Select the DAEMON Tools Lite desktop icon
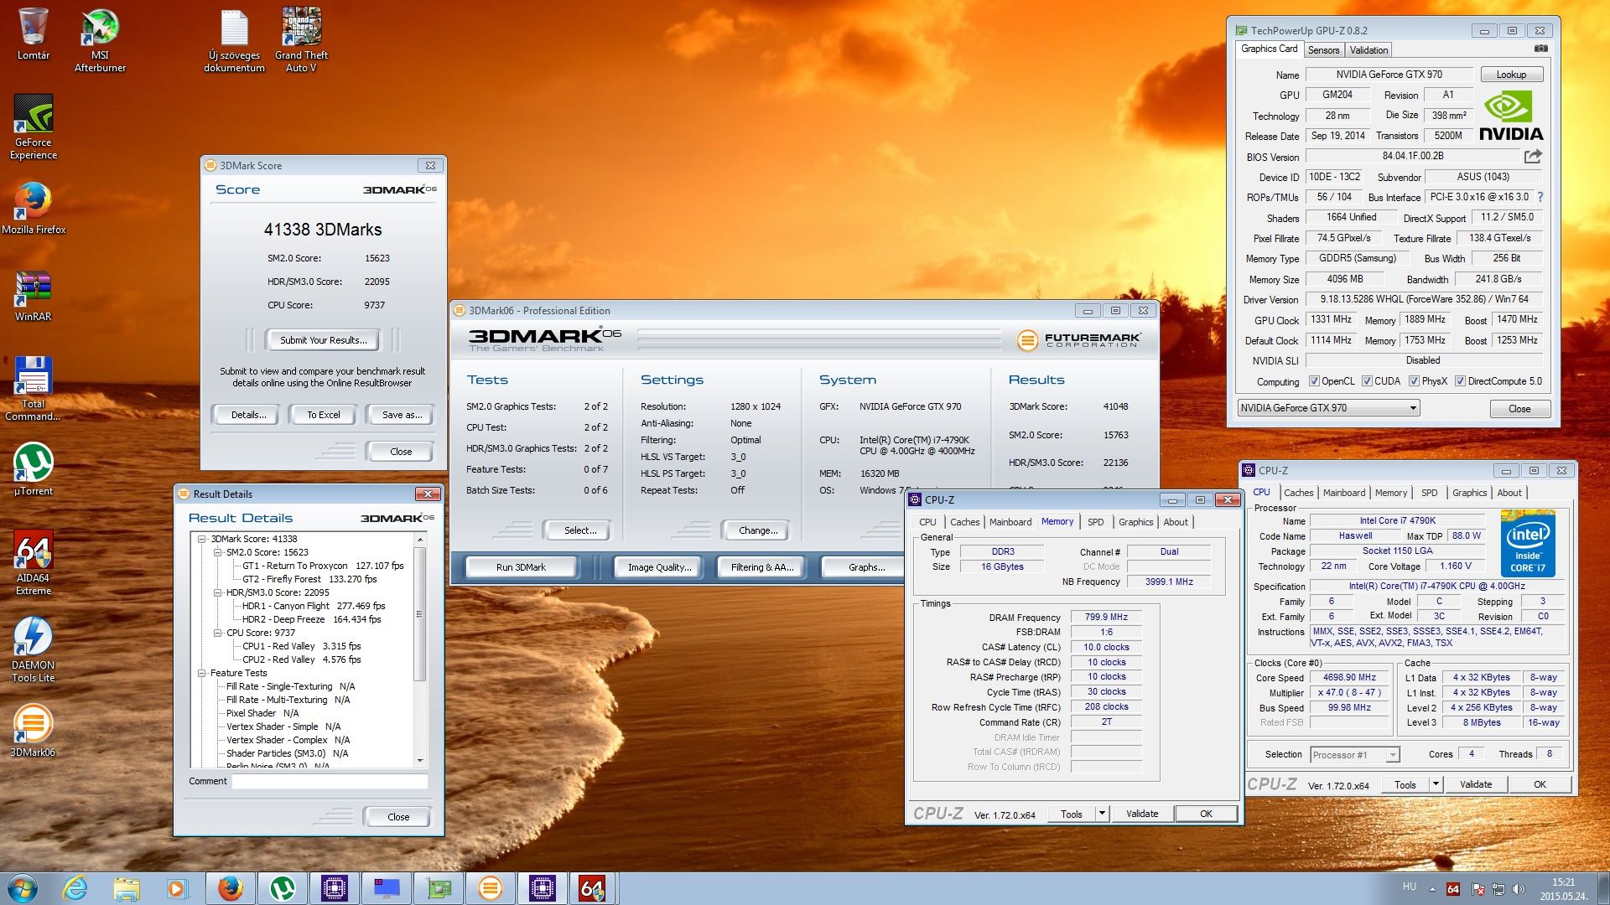 (x=34, y=649)
